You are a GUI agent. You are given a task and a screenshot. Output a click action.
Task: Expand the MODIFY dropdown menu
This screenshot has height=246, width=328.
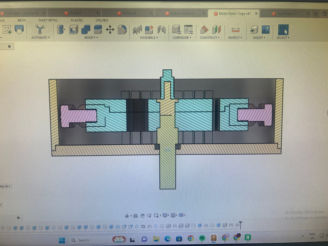91,38
